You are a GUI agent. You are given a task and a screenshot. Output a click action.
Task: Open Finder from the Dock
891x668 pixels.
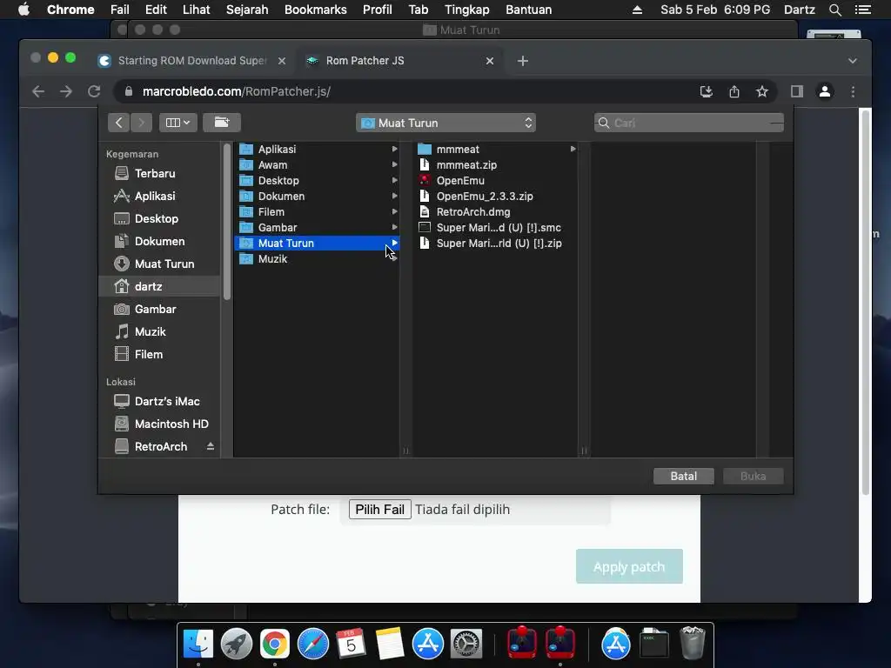pos(198,644)
